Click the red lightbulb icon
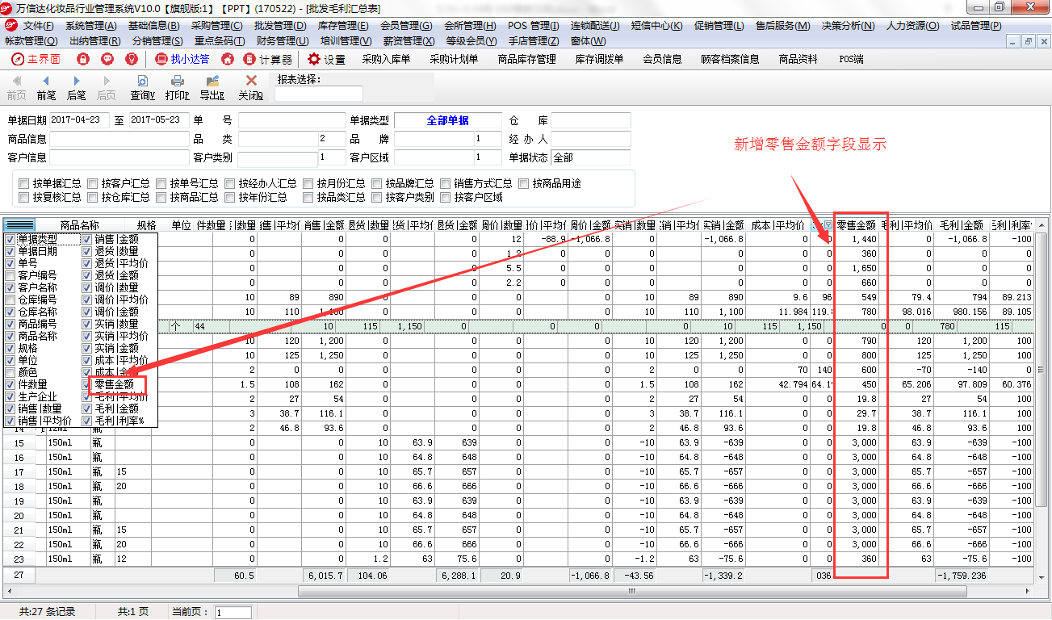This screenshot has width=1052, height=620. tap(132, 59)
